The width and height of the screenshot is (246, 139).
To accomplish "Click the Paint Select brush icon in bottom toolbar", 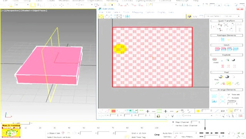I will [x=177, y=111].
